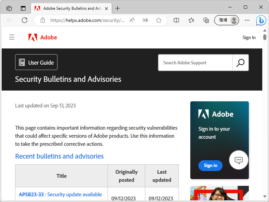The height and width of the screenshot is (202, 269).
Task: Click Last updated on Sep 13, 2023 text
Action: point(45,106)
